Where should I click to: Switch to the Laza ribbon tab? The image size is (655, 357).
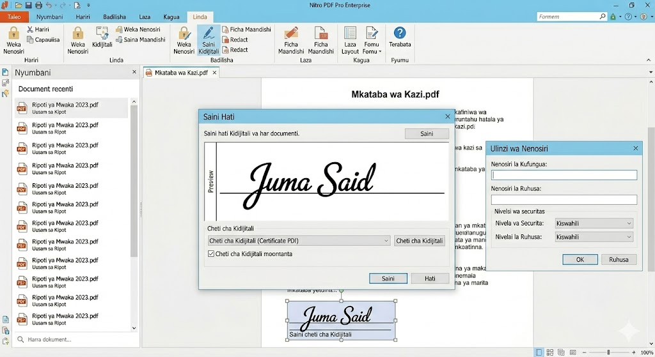(x=145, y=17)
